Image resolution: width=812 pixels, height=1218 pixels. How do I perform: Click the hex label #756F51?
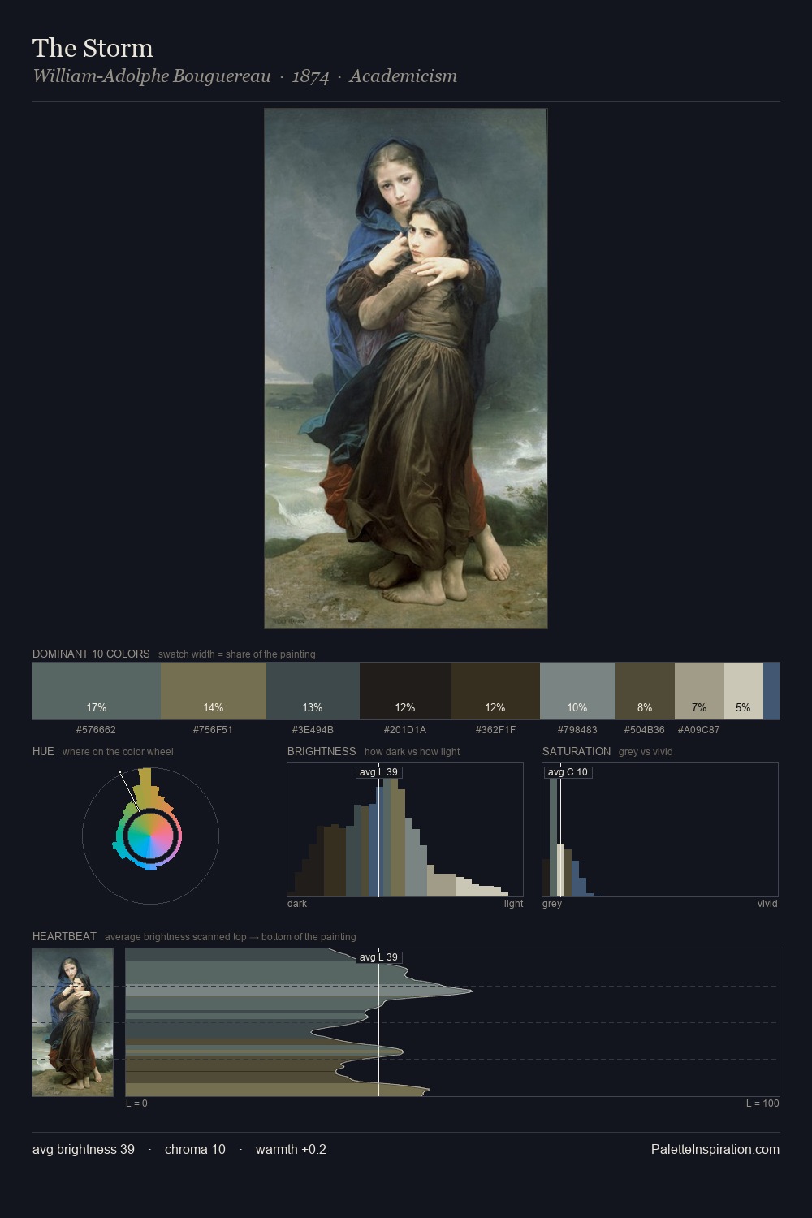tap(213, 730)
